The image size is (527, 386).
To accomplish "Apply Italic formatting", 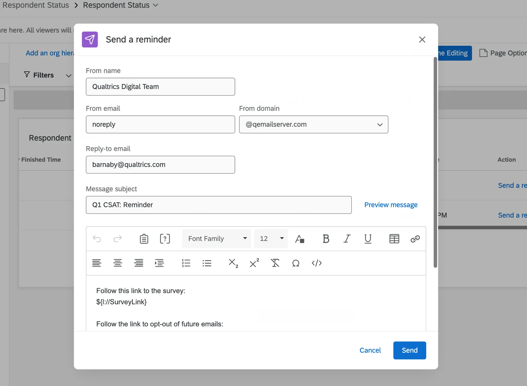I will coord(347,238).
